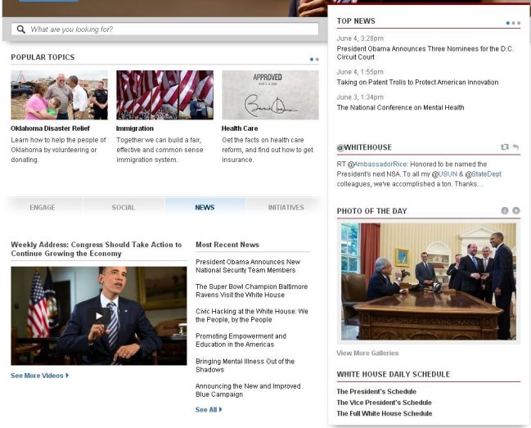
Task: Open The President's Schedule link
Action: pyautogui.click(x=376, y=391)
